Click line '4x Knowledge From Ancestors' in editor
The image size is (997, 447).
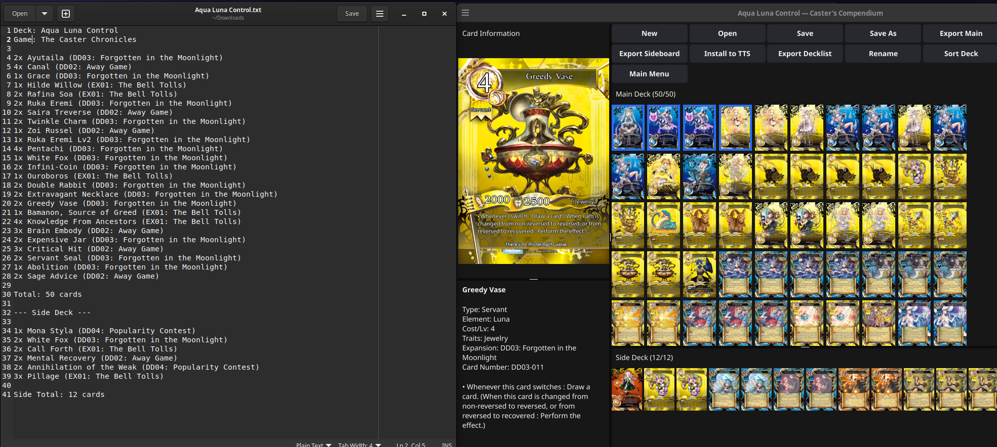click(127, 221)
